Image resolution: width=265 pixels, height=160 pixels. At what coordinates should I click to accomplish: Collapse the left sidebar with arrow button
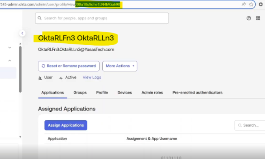pyautogui.click(x=22, y=33)
